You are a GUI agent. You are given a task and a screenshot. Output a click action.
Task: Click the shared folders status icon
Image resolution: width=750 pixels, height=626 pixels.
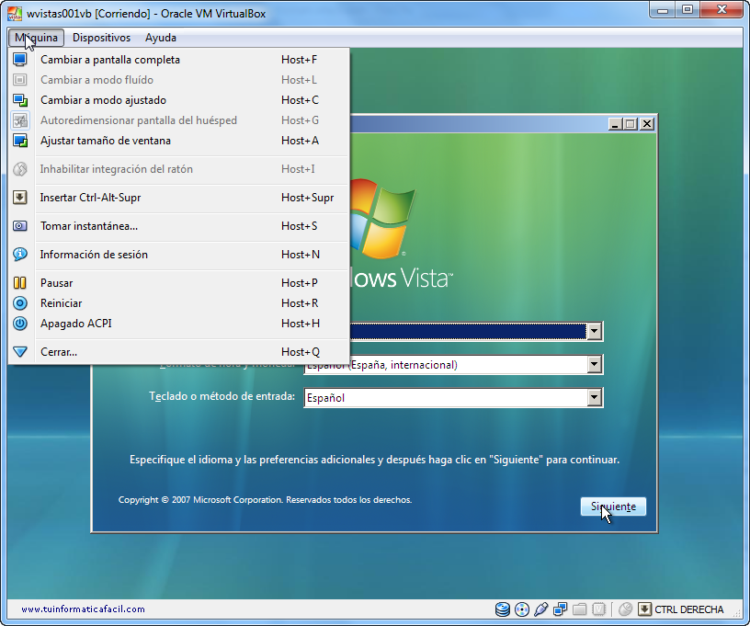pyautogui.click(x=579, y=609)
